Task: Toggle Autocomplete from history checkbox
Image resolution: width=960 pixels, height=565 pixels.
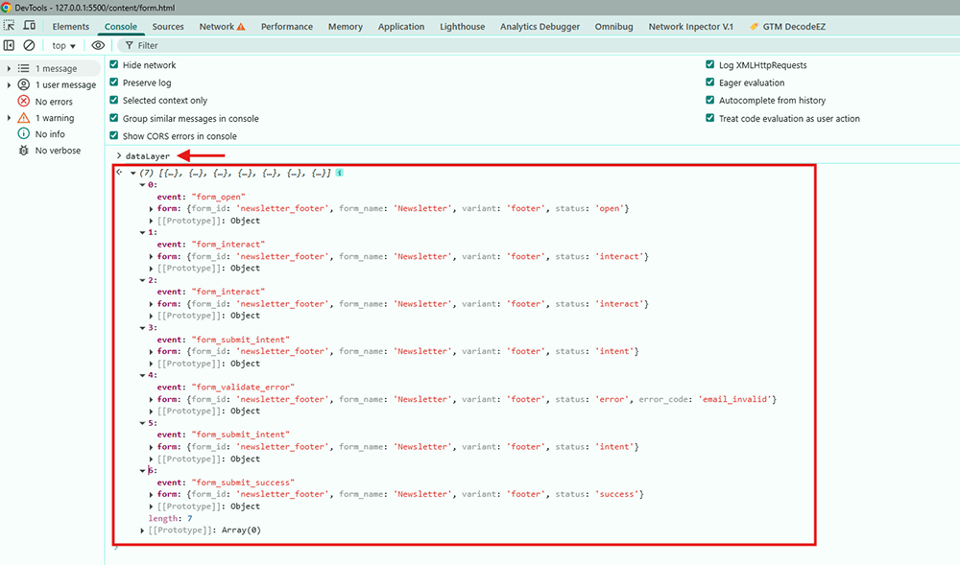Action: click(710, 100)
